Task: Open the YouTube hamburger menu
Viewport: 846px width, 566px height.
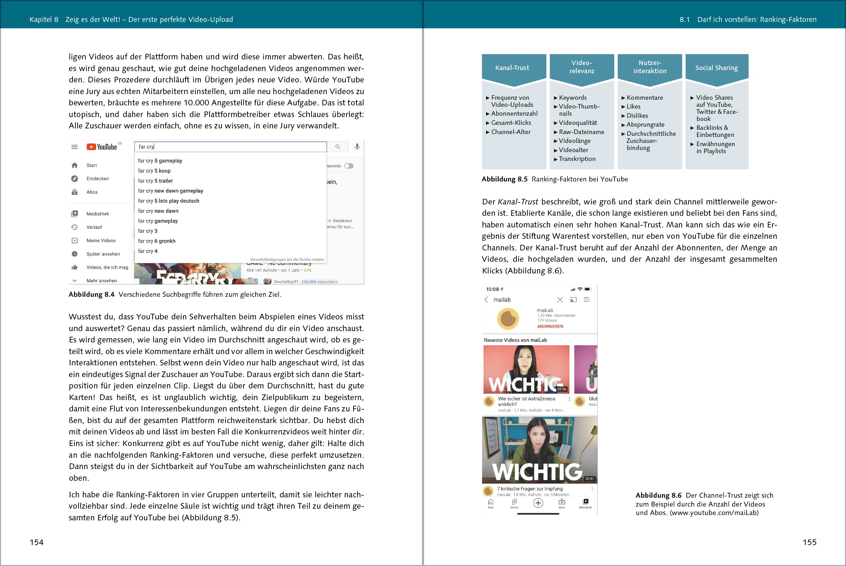Action: [74, 147]
